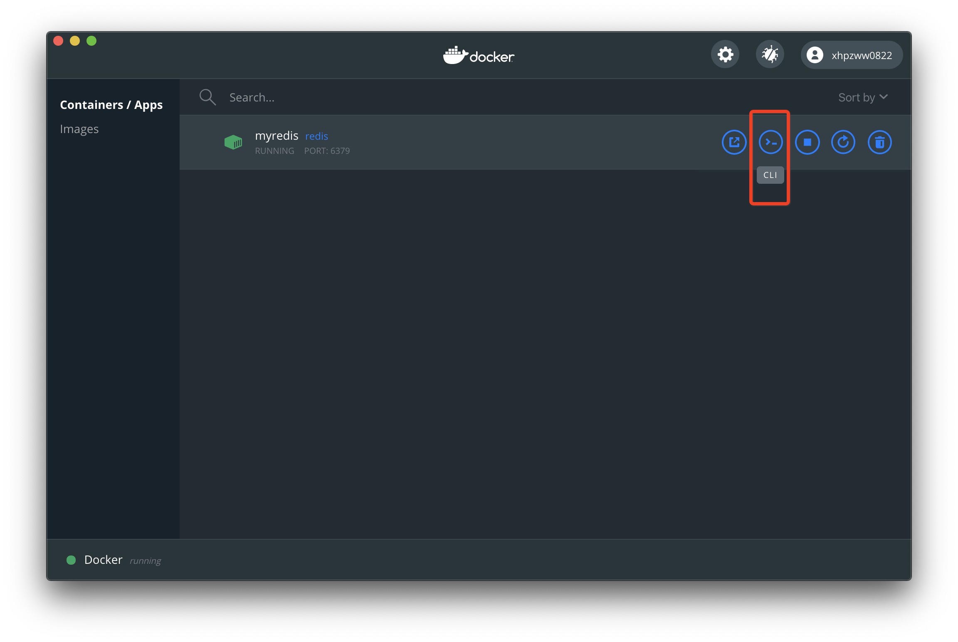958x642 pixels.
Task: Click the green myredis container icon
Action: (x=233, y=142)
